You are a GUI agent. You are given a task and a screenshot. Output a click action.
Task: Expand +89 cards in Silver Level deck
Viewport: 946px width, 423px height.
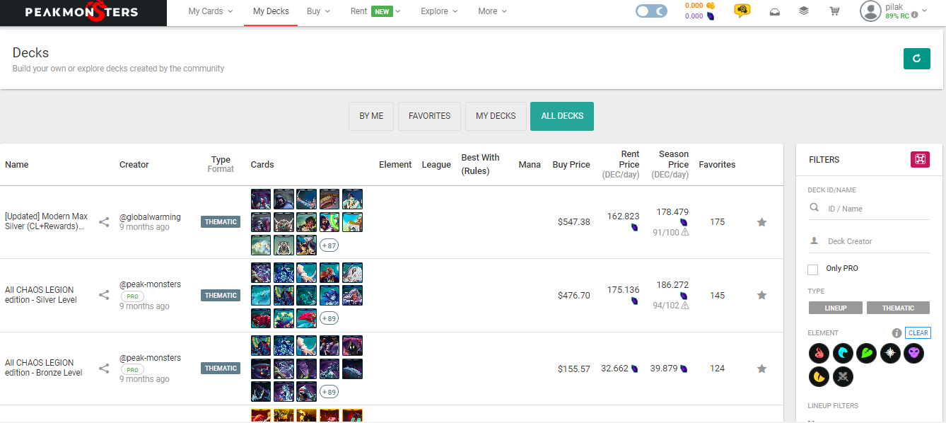pos(329,318)
